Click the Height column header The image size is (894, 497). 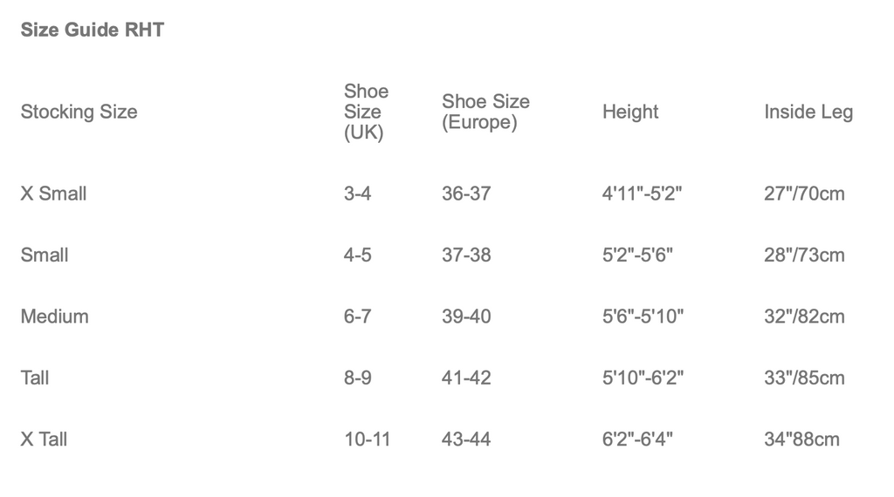[629, 112]
